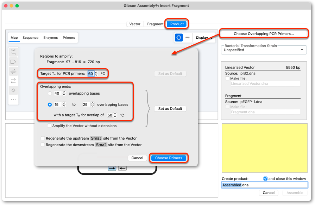
Task: Switch to the Product tab
Action: pyautogui.click(x=177, y=24)
